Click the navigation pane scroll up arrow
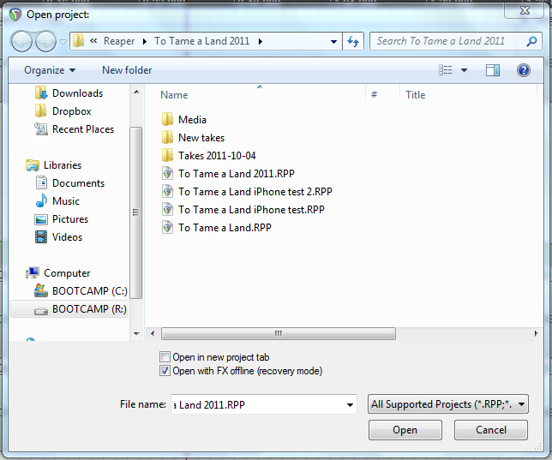The width and height of the screenshot is (552, 460). tap(136, 92)
